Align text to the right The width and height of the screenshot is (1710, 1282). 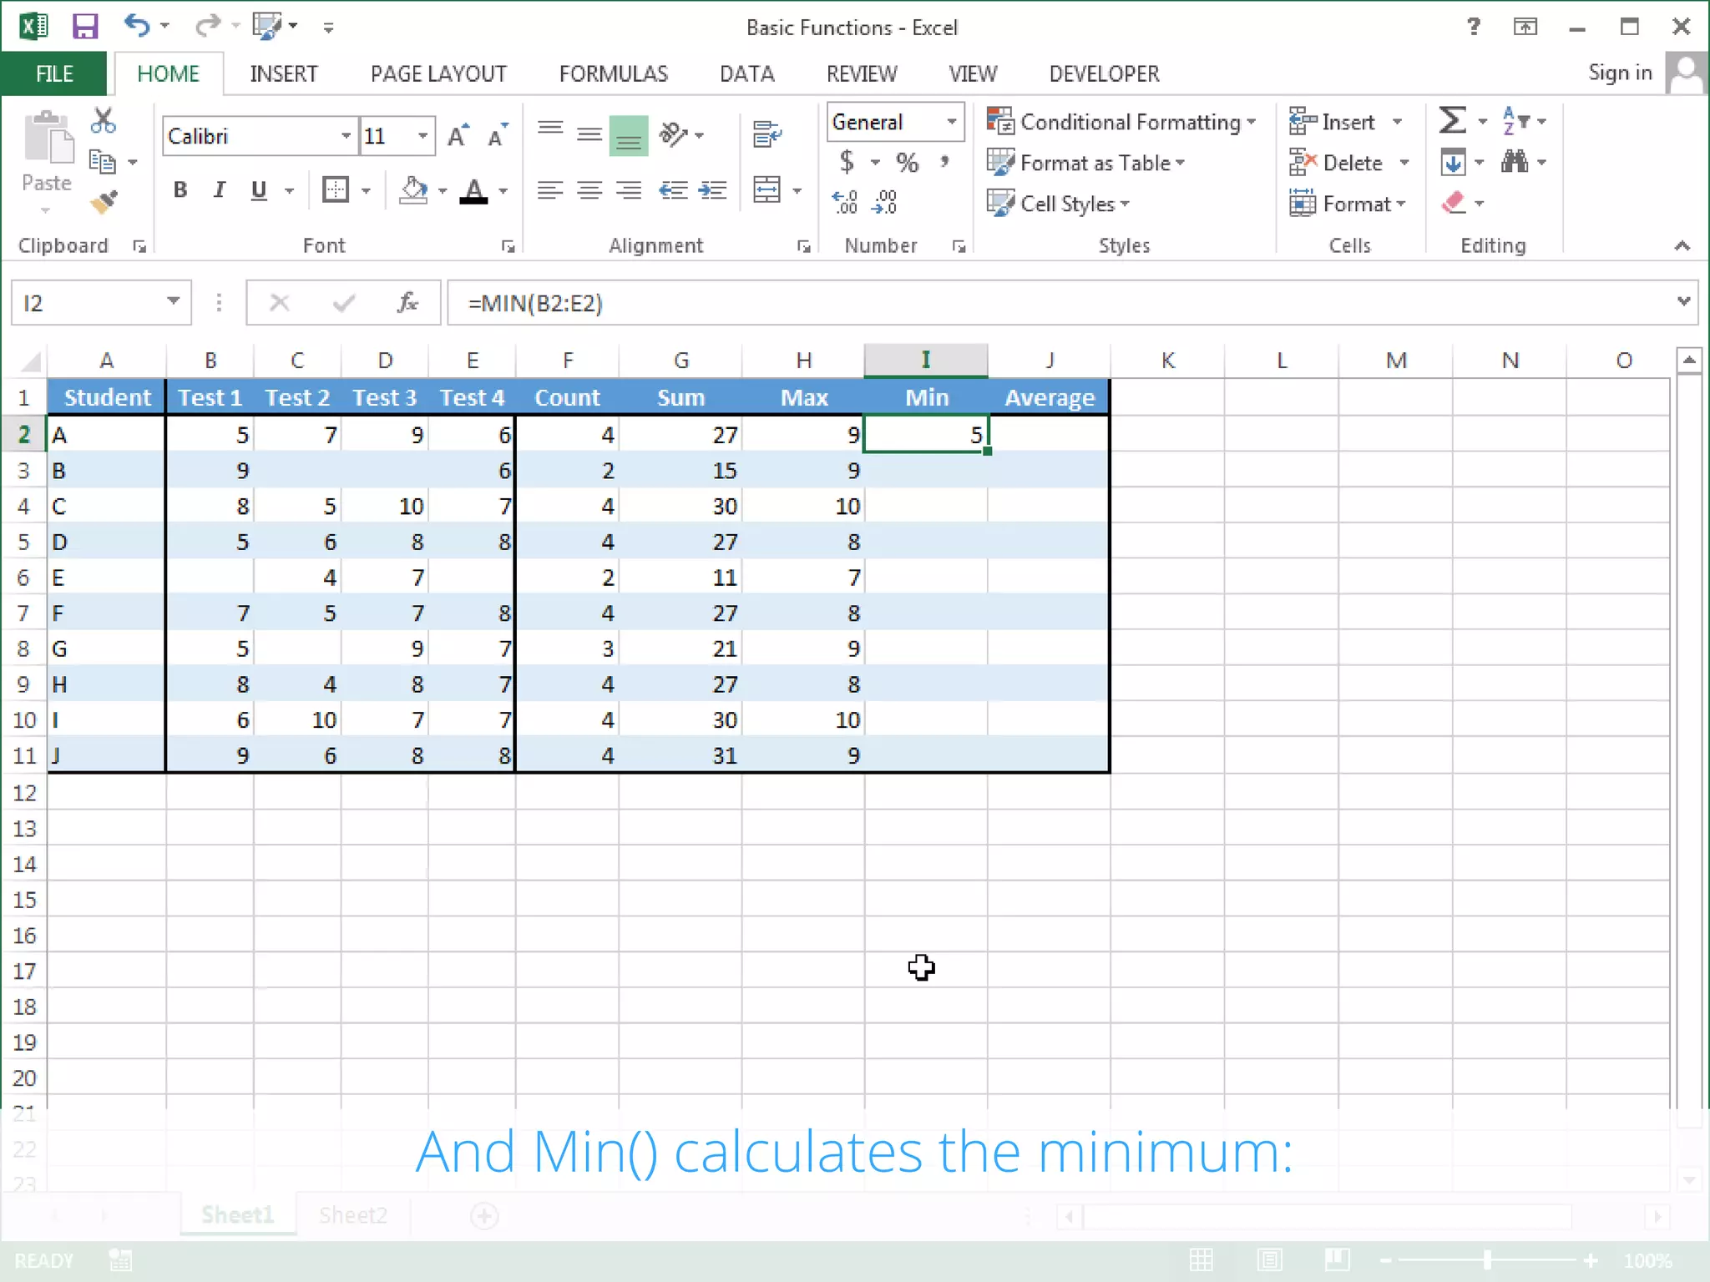[629, 190]
